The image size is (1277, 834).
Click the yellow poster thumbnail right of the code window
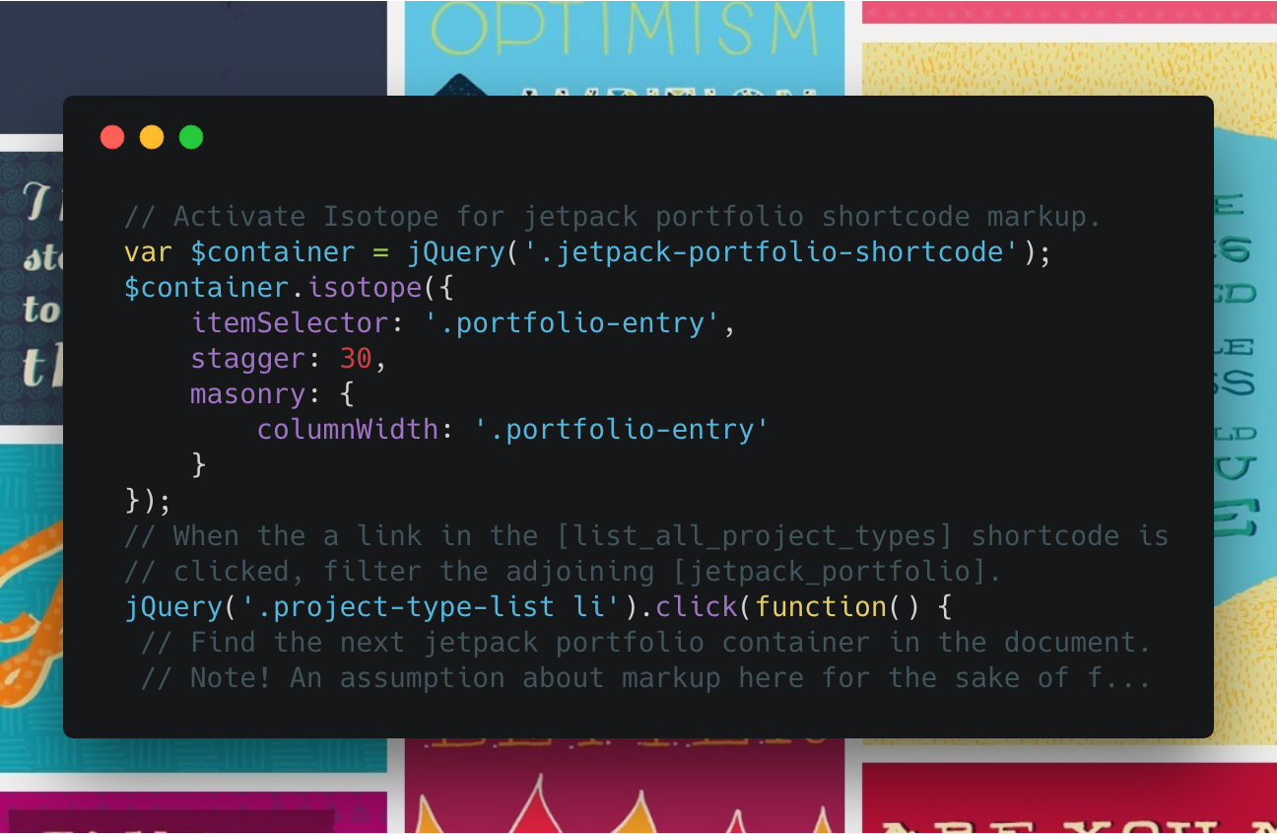pos(1244,394)
